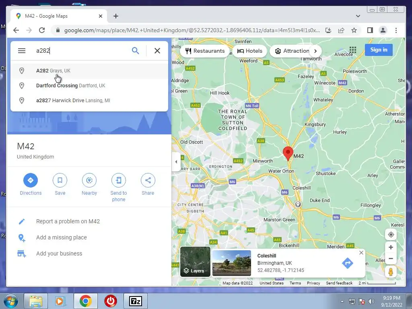Click Send feedback on map footer
Screen dimensions: 412x309
pyautogui.click(x=339, y=283)
